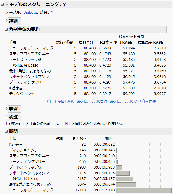Click the パレート優位を選択 link

[61, 101]
